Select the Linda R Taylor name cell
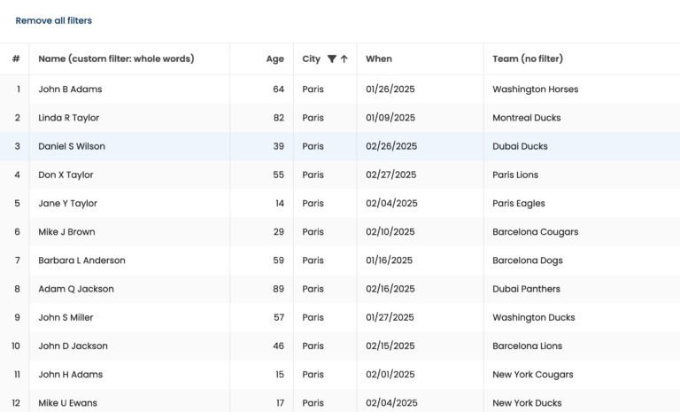This screenshot has width=680, height=412. point(69,118)
